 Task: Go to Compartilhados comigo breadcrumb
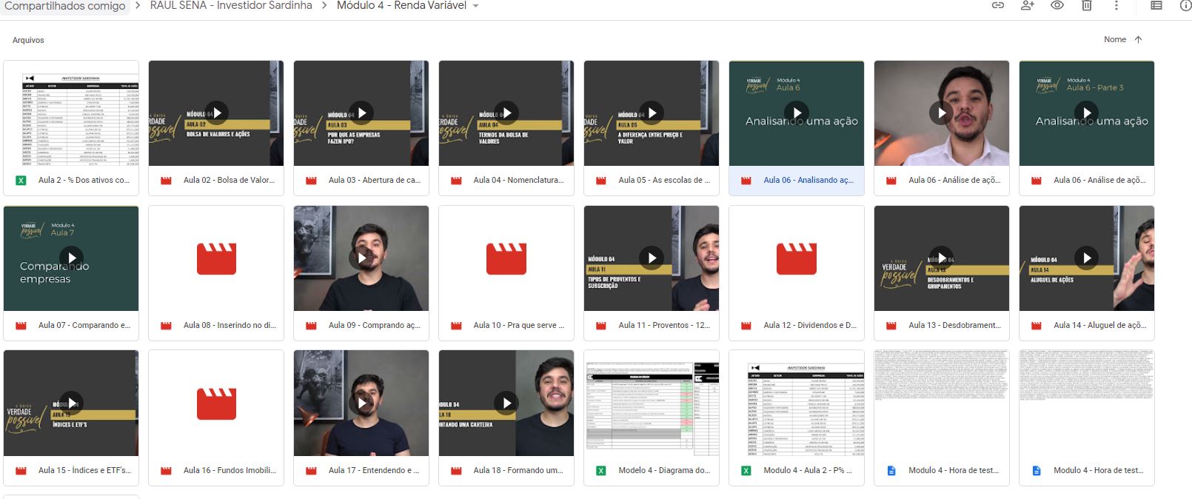click(x=65, y=6)
